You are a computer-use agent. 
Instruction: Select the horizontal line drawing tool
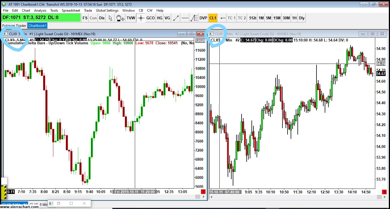click(x=185, y=18)
